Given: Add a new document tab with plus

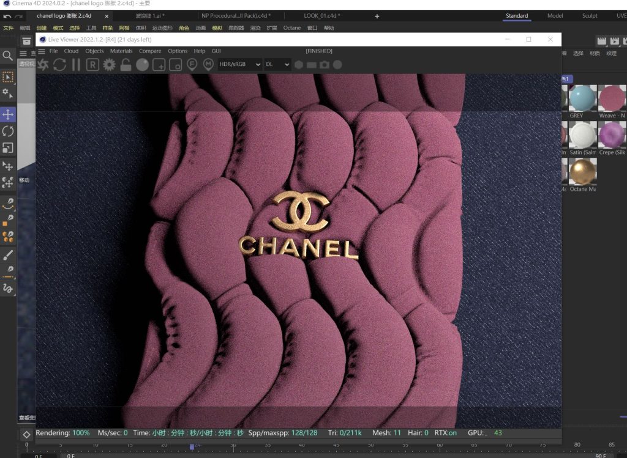Looking at the screenshot, I should pyautogui.click(x=377, y=17).
